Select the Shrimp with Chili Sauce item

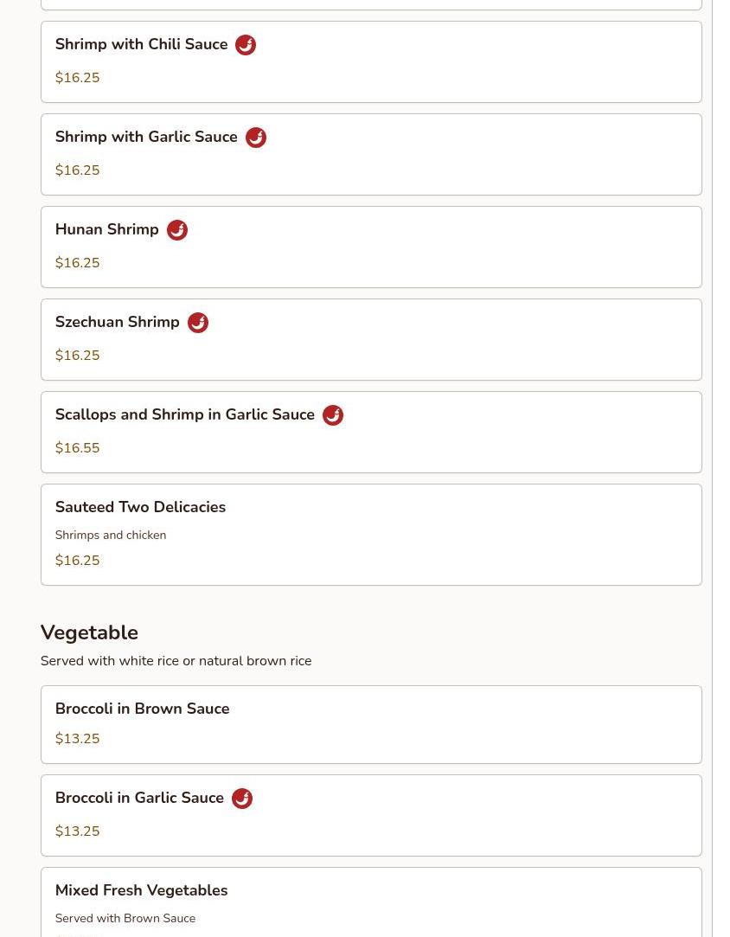[x=371, y=62]
